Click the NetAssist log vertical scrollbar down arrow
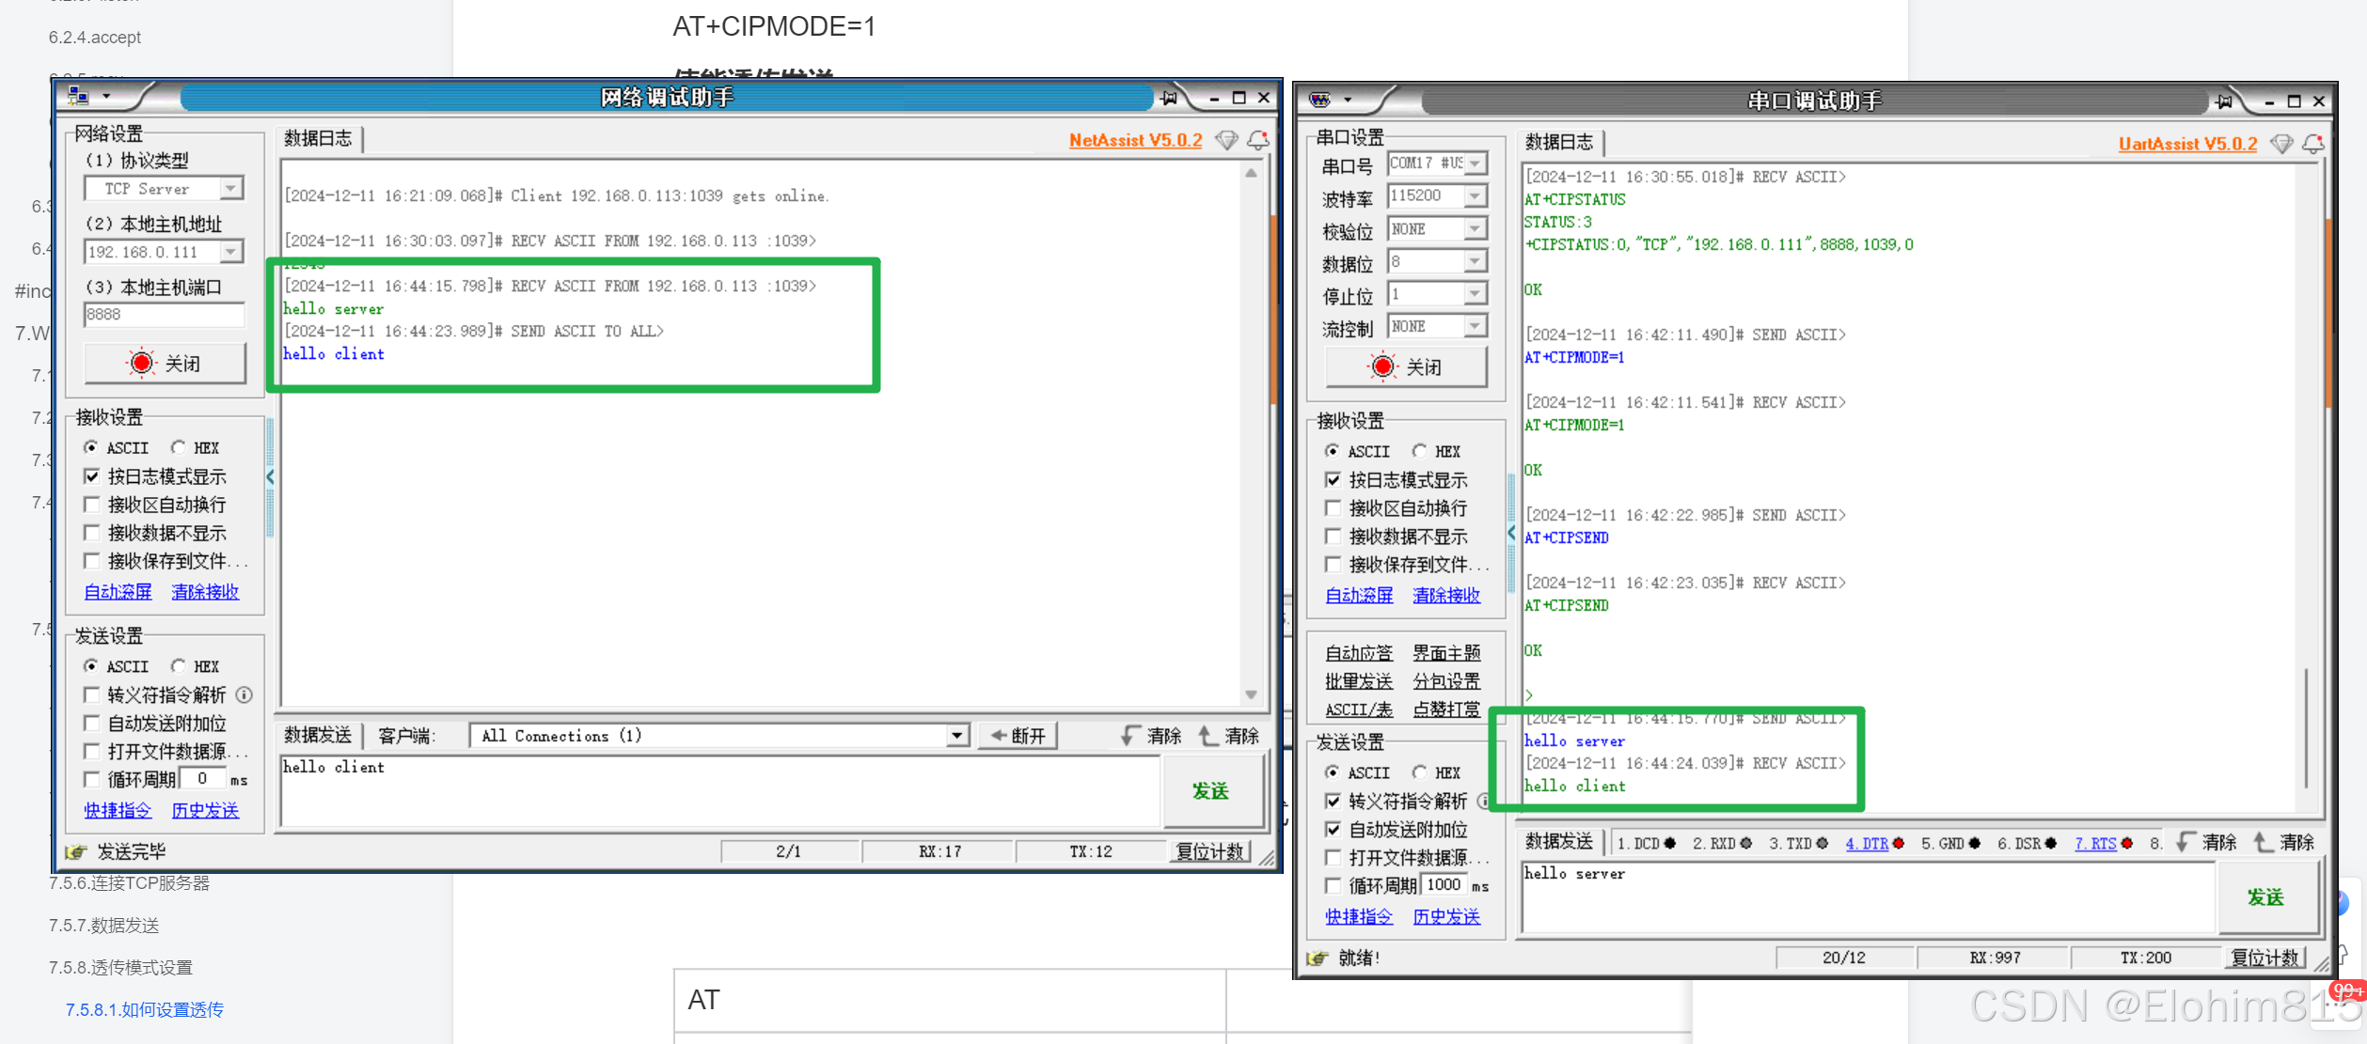Image resolution: width=2367 pixels, height=1044 pixels. pyautogui.click(x=1251, y=694)
